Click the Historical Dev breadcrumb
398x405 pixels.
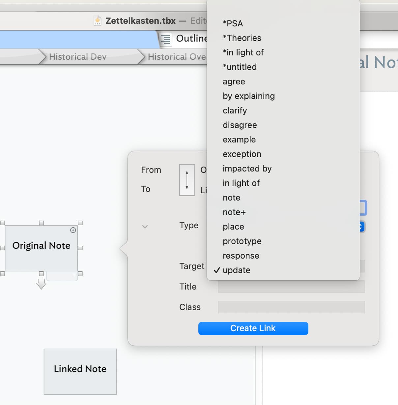coord(77,57)
